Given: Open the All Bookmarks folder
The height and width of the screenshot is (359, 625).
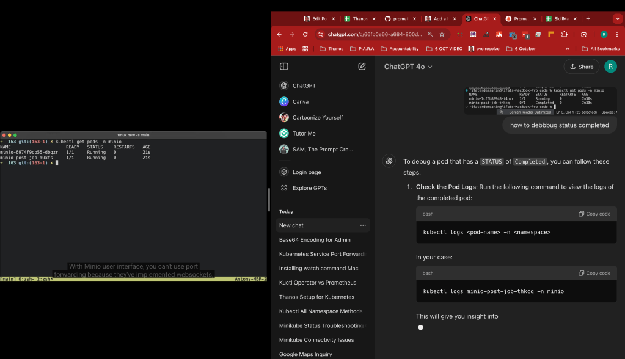Looking at the screenshot, I should pyautogui.click(x=601, y=49).
